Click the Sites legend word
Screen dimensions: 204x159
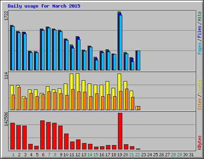pos(199,104)
